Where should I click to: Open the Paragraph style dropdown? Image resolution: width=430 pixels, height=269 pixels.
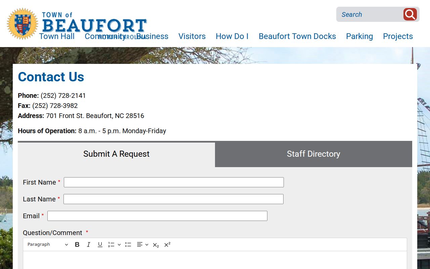[48, 244]
